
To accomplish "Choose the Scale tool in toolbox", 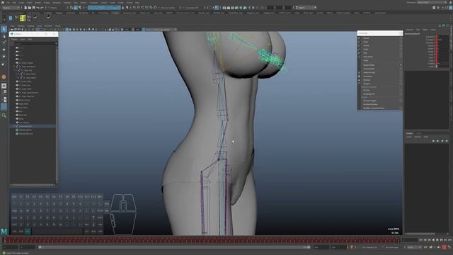I will (x=4, y=64).
